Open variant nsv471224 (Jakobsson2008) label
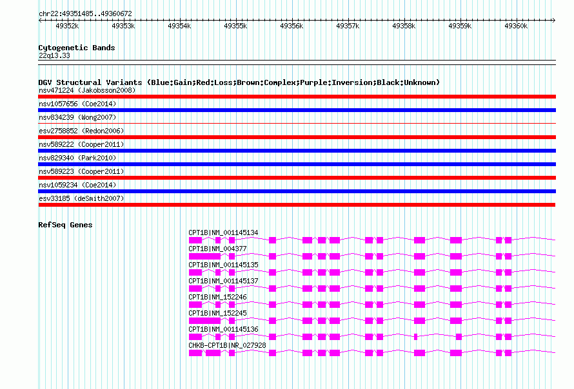Screen dimensions: 574x389 click(x=87, y=90)
